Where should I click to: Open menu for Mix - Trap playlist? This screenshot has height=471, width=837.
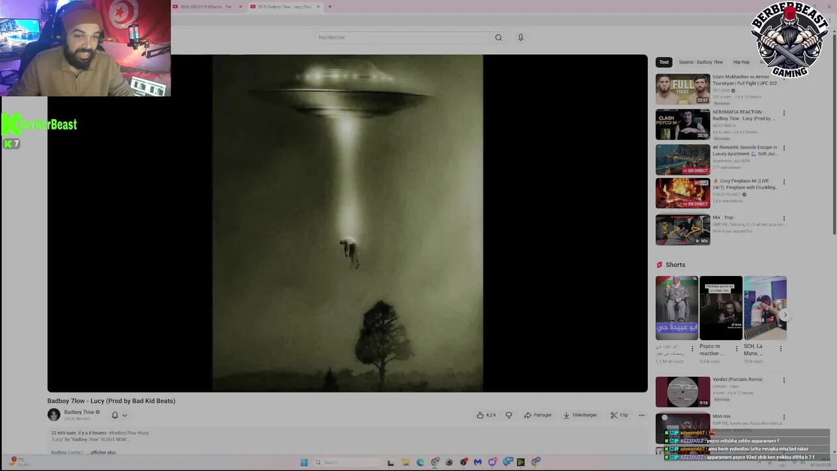tap(784, 218)
